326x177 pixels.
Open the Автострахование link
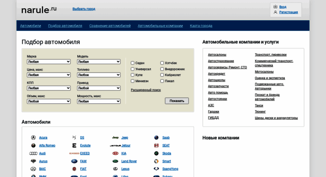(221, 61)
